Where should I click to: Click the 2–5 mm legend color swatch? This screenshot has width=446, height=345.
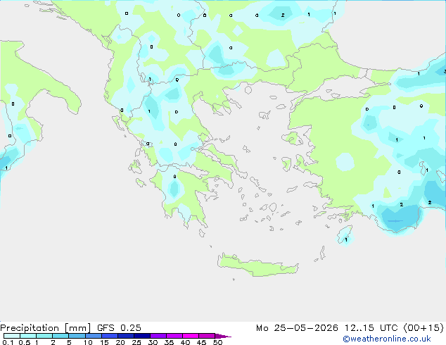point(60,336)
